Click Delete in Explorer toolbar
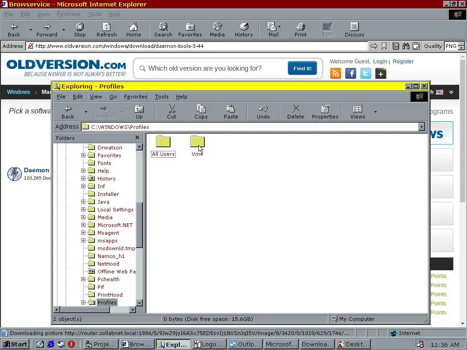Viewport: 467px width, 350px height. point(296,112)
